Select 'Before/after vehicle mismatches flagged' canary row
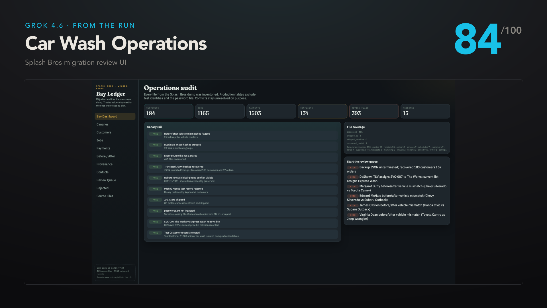This screenshot has height=308, width=547. point(242,135)
